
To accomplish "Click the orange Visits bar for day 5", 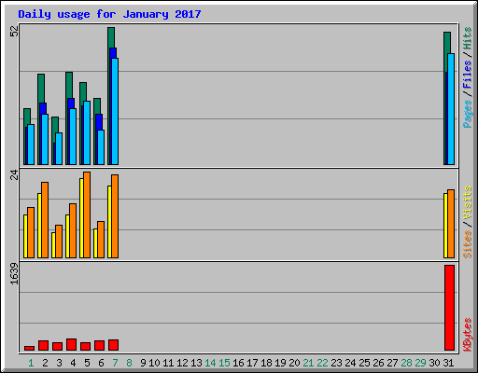I will pos(87,214).
